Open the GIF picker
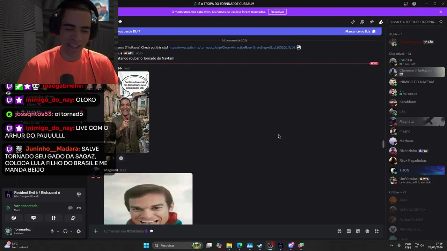This screenshot has width=447, height=251. click(x=349, y=231)
